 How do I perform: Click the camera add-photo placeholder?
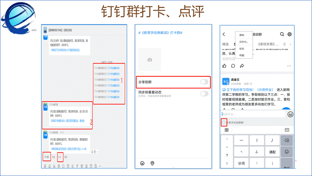(149, 60)
